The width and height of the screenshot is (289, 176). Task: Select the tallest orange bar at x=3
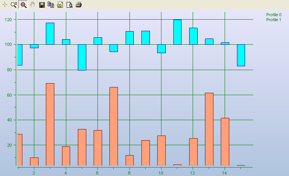(50, 124)
